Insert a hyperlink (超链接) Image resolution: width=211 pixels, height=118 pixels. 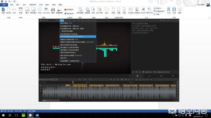87,10
